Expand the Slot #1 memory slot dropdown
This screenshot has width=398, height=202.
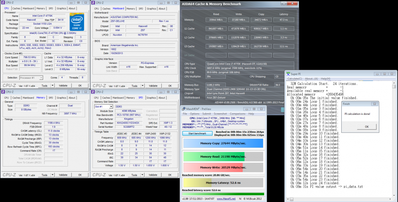point(112,106)
